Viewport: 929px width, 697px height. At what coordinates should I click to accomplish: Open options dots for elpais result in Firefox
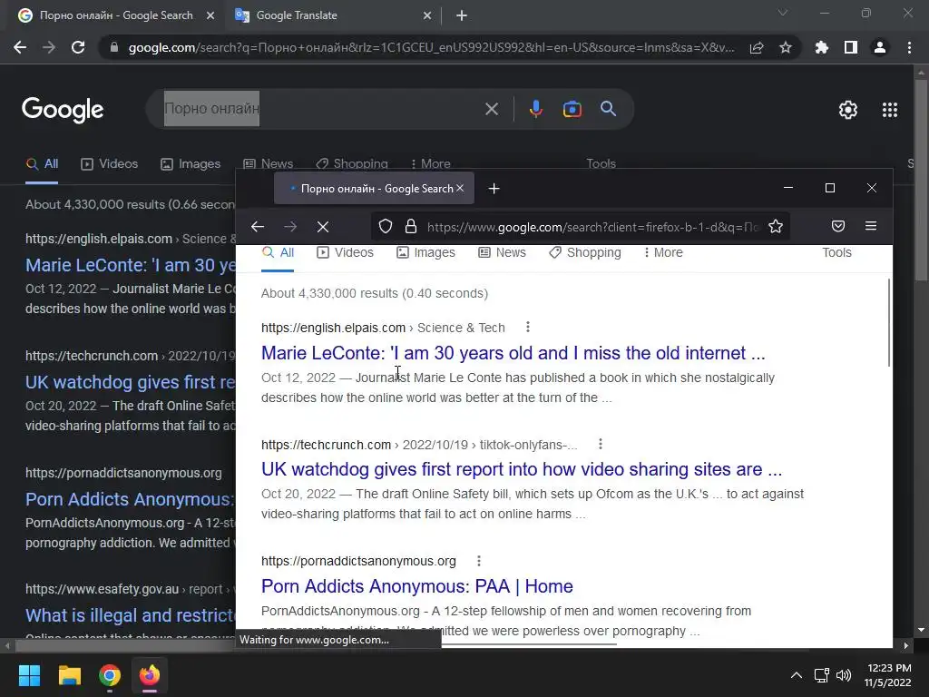[x=528, y=327]
